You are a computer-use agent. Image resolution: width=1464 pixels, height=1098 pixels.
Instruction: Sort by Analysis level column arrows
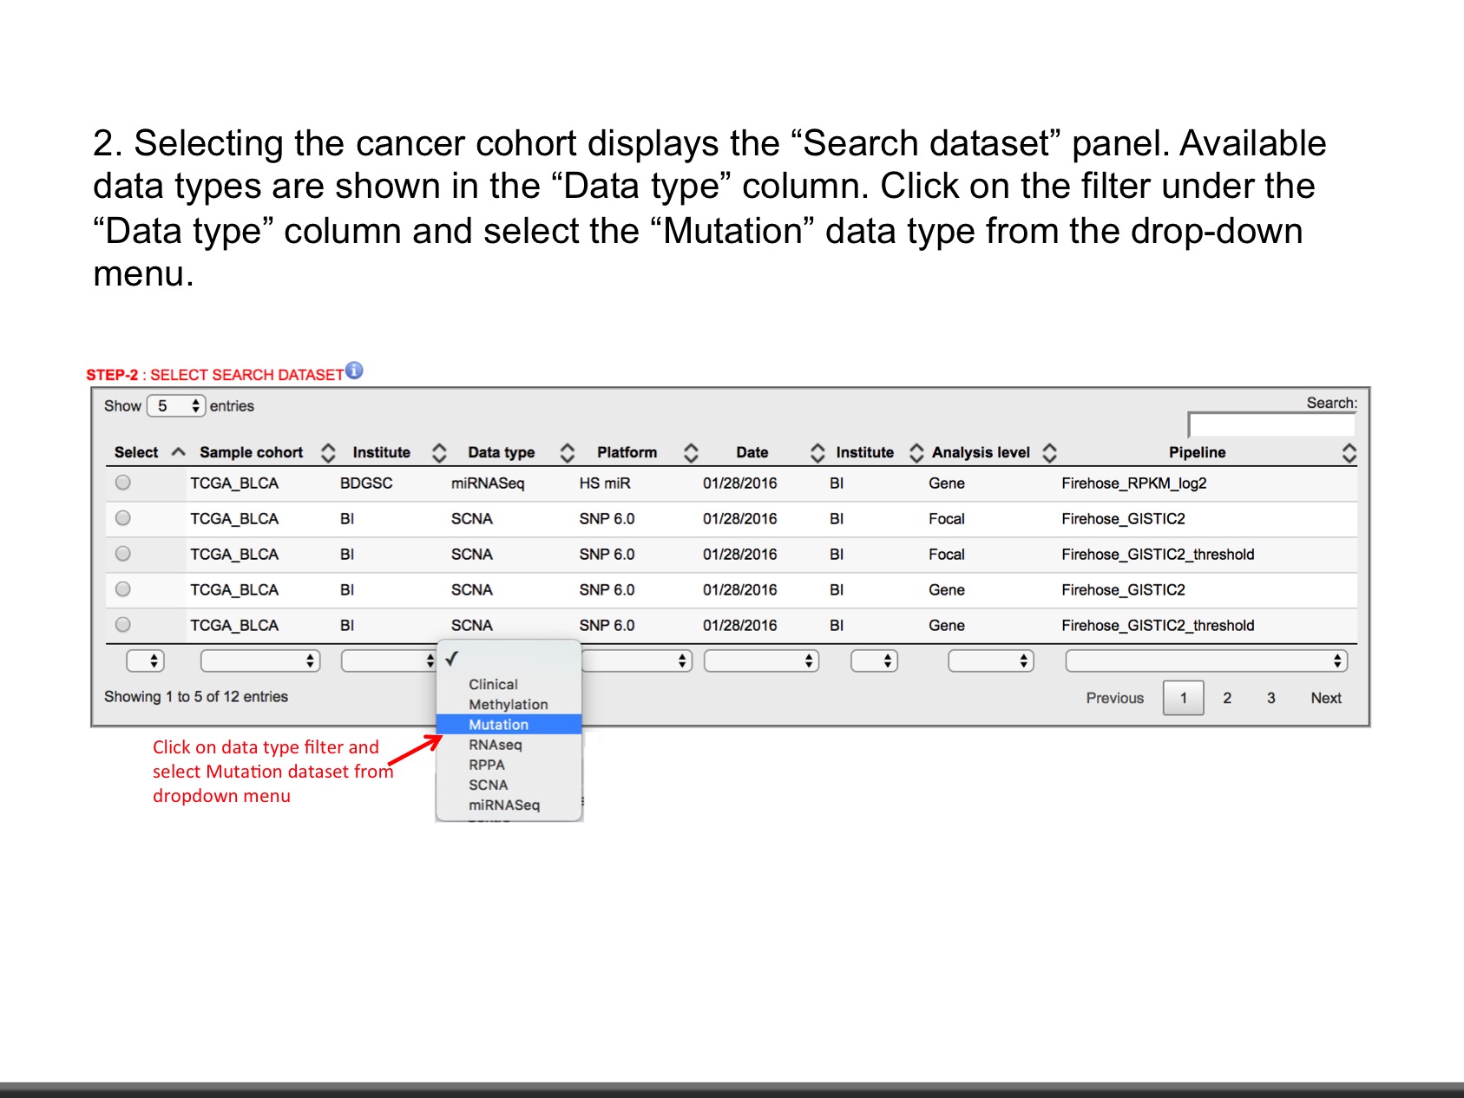(x=1049, y=453)
